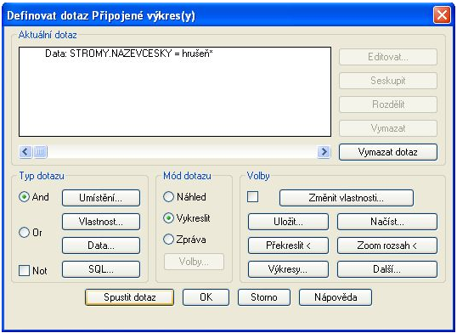
Task: Click the Překreslit button
Action: coord(288,246)
